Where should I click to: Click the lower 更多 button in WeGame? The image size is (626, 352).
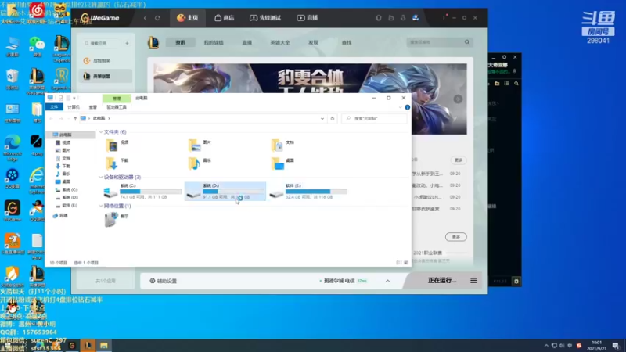(x=456, y=237)
